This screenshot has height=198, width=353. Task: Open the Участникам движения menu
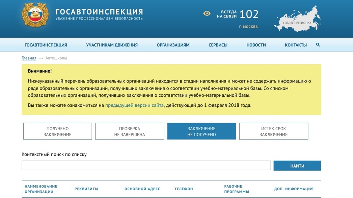112,45
